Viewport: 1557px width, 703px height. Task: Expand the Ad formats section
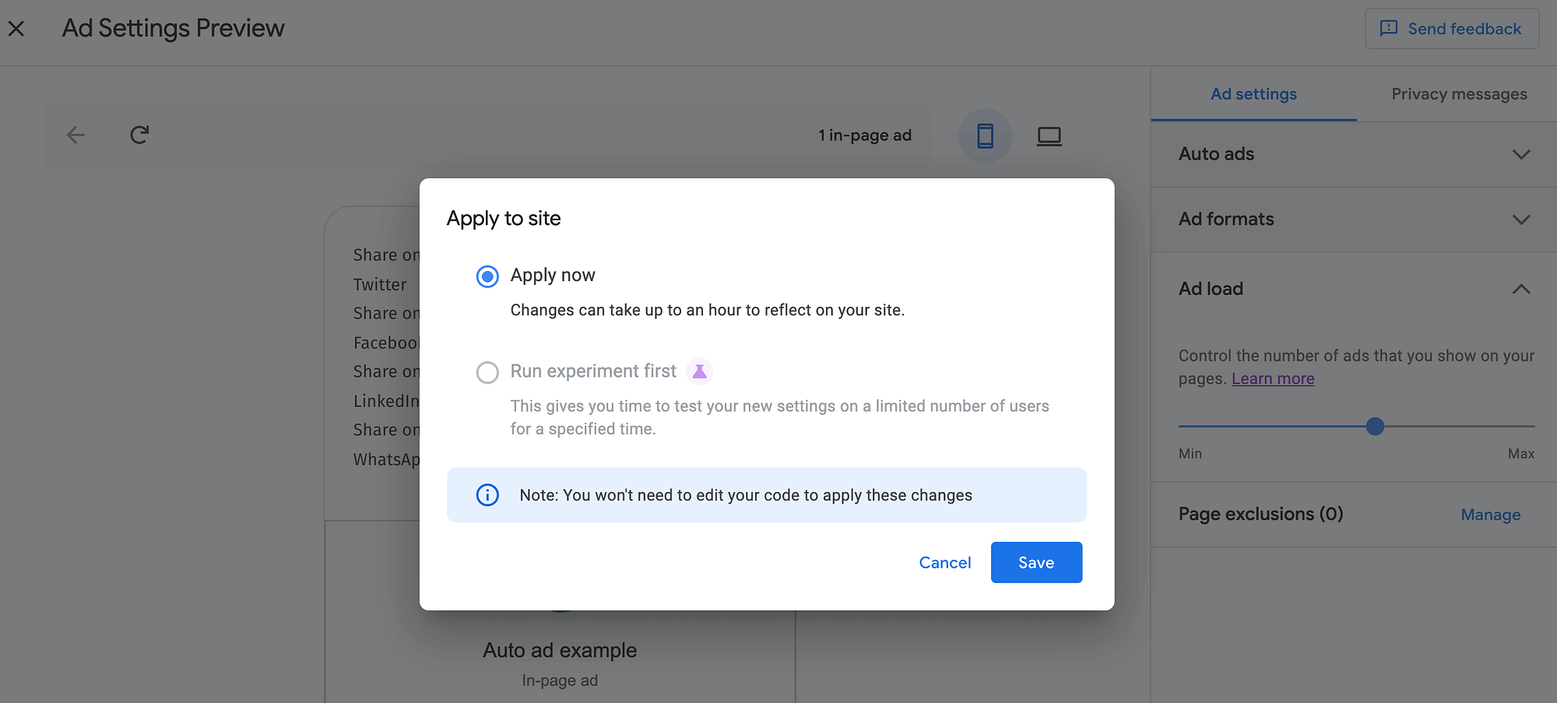pos(1521,220)
